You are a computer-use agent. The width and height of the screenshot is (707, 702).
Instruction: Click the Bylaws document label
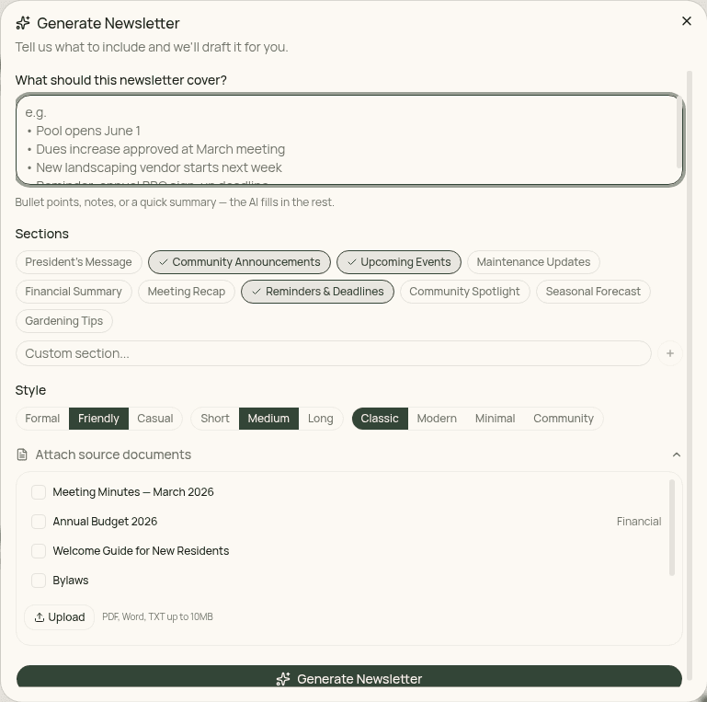click(x=71, y=581)
